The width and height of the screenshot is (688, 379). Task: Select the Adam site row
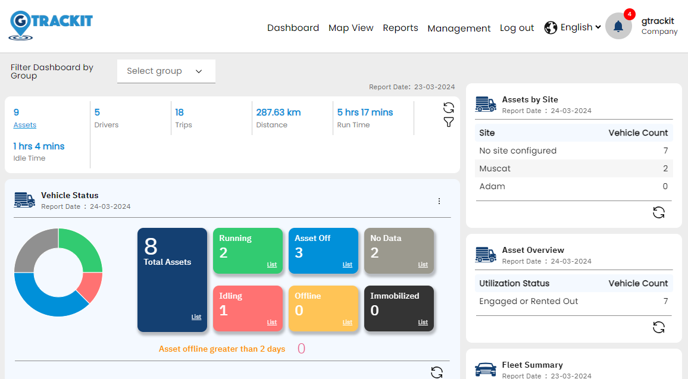[x=574, y=186]
